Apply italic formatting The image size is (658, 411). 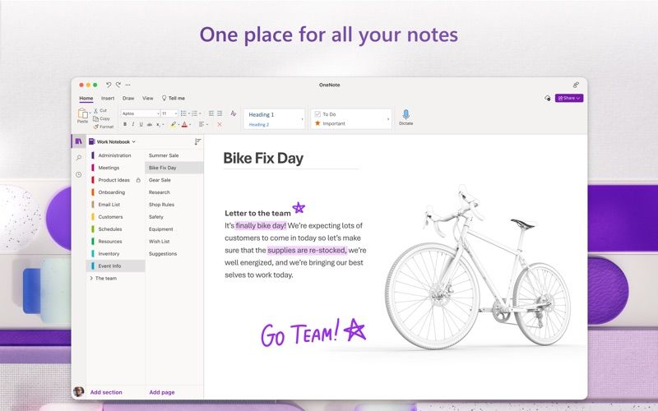tap(133, 124)
